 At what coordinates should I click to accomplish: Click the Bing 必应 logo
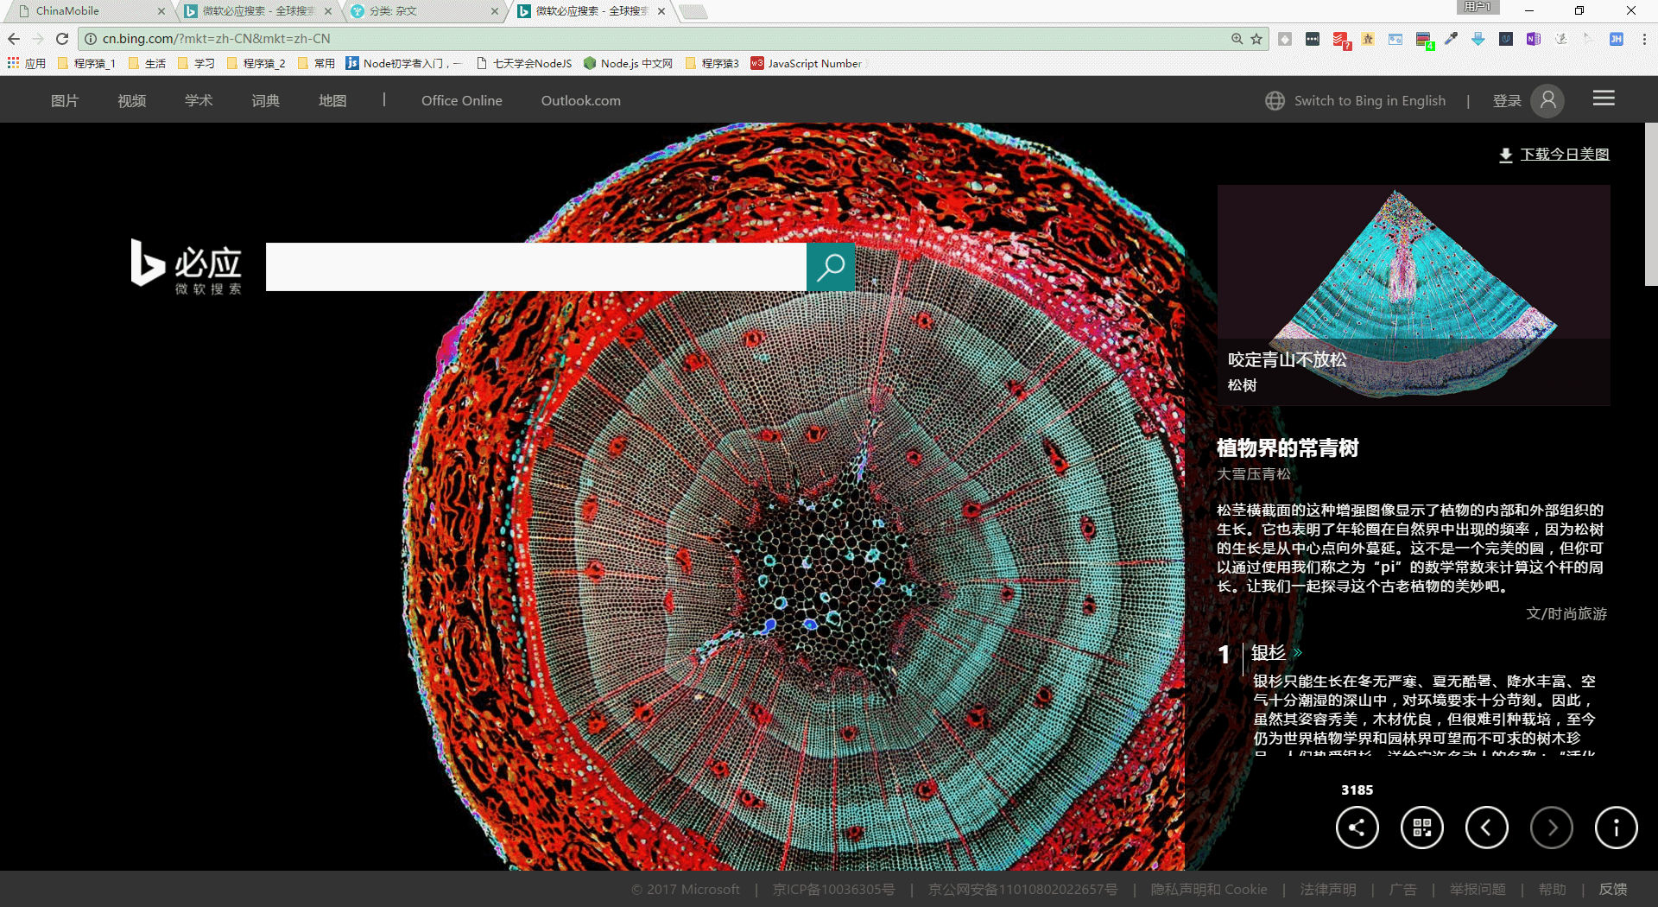[x=187, y=266]
